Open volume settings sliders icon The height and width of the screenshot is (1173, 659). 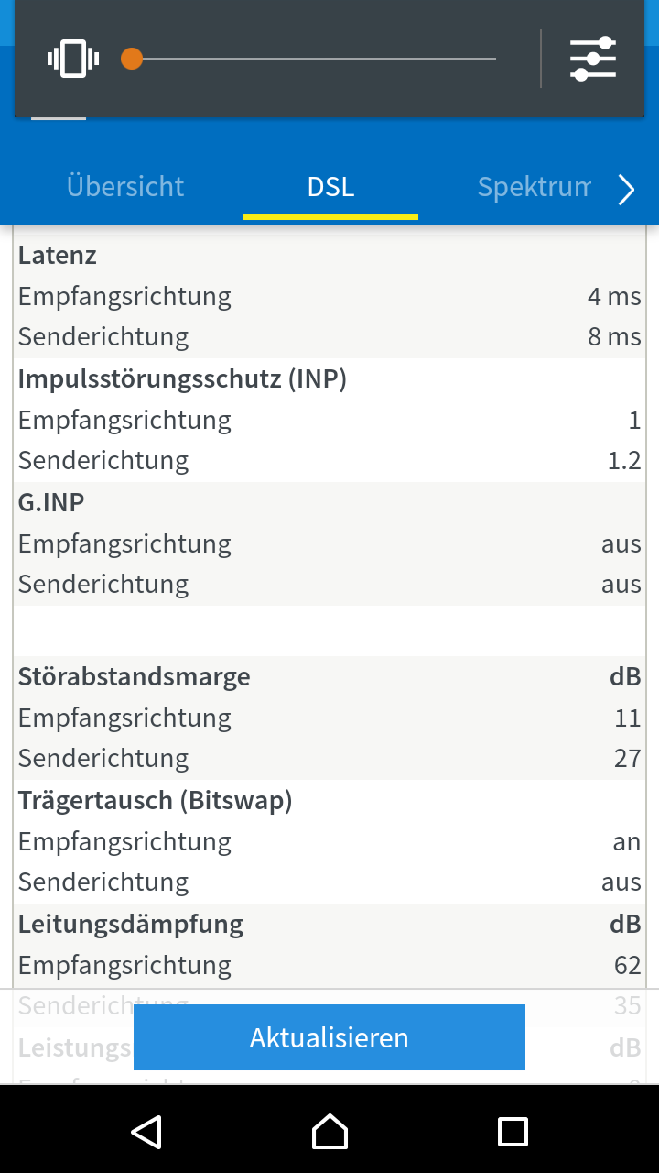click(x=593, y=60)
